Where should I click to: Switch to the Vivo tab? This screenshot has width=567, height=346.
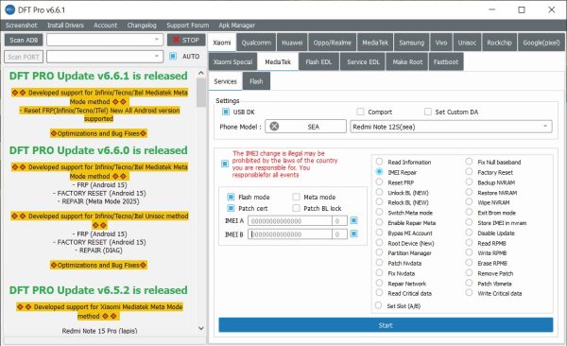(440, 43)
